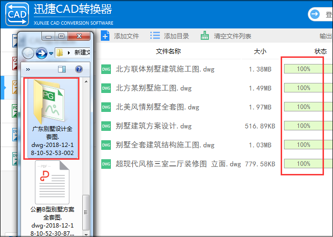Close the Explorer window
This screenshot has height=237, width=333.
79,36
